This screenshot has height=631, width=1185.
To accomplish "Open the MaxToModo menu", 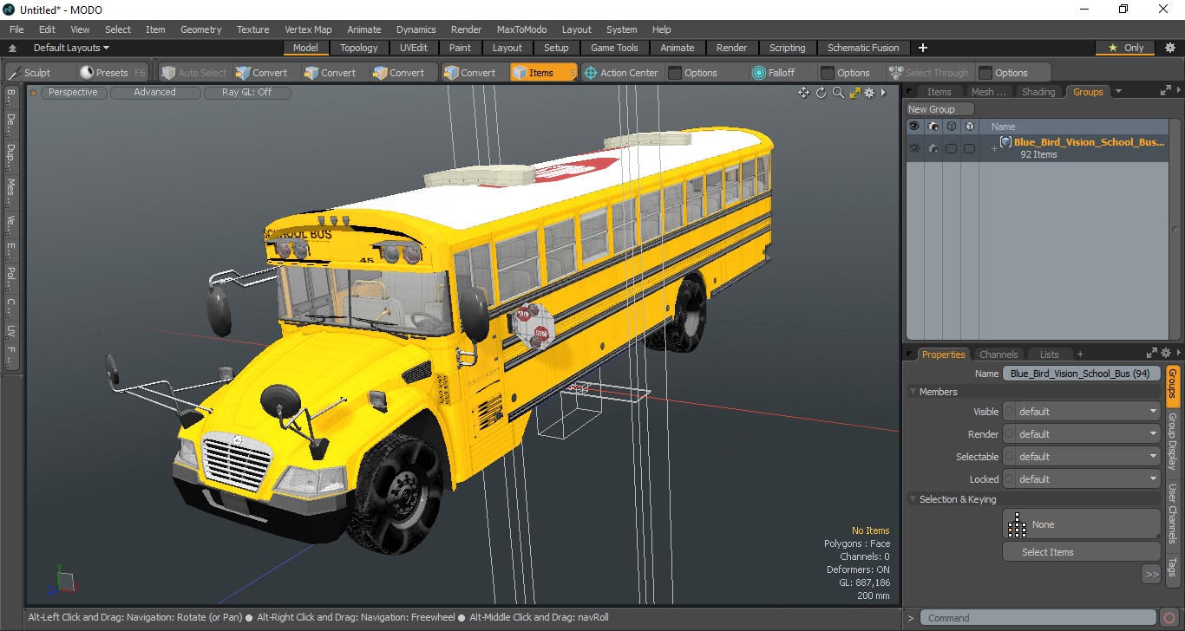I will click(x=521, y=29).
